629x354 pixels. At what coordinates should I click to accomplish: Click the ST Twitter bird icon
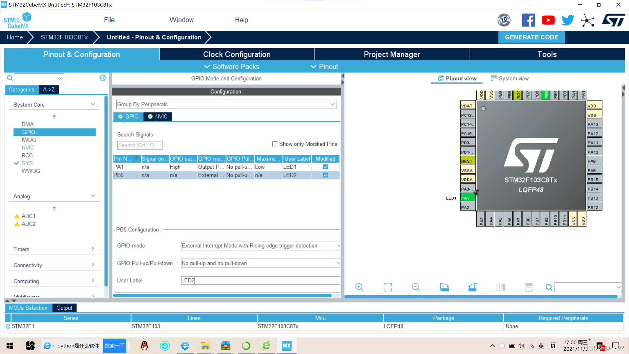(x=568, y=20)
